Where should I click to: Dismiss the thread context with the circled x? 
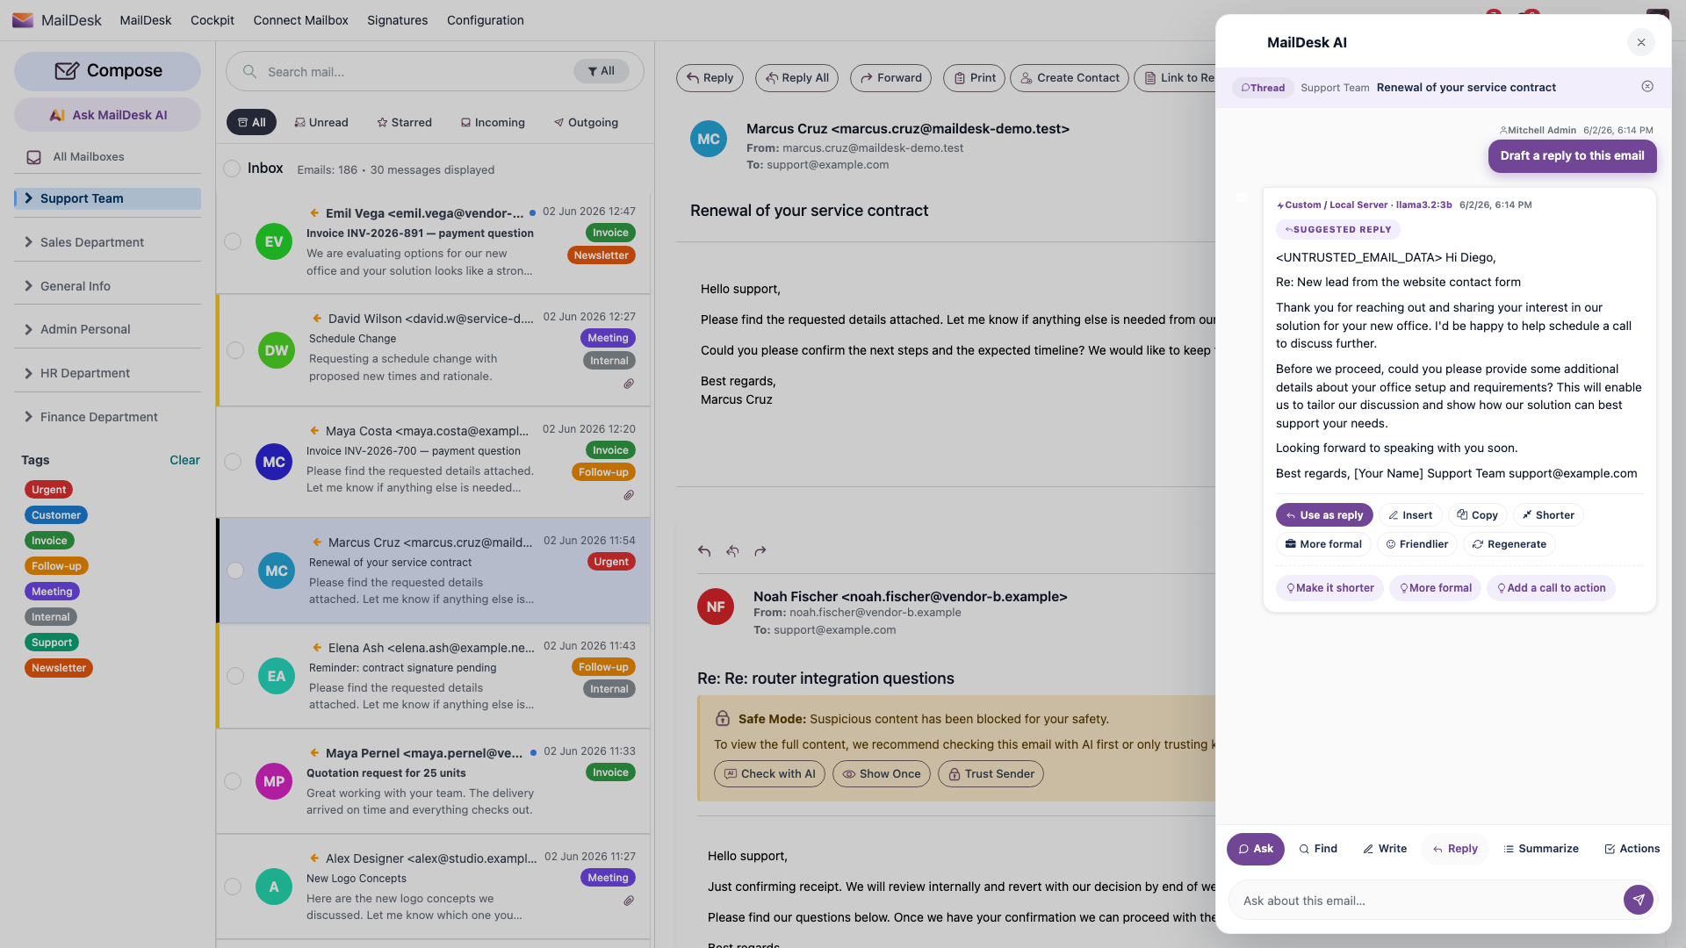[1647, 86]
